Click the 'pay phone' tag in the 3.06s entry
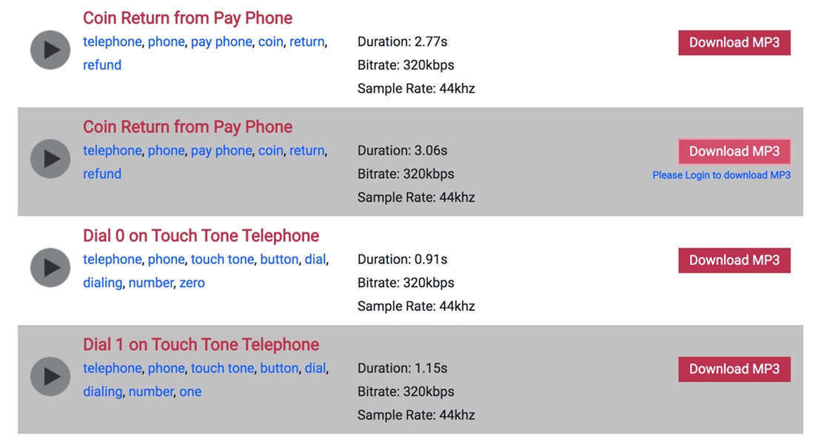 221,151
